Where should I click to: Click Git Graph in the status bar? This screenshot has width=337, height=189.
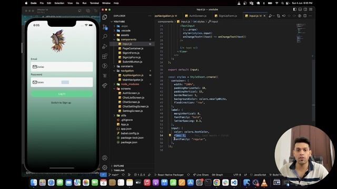pos(217,175)
